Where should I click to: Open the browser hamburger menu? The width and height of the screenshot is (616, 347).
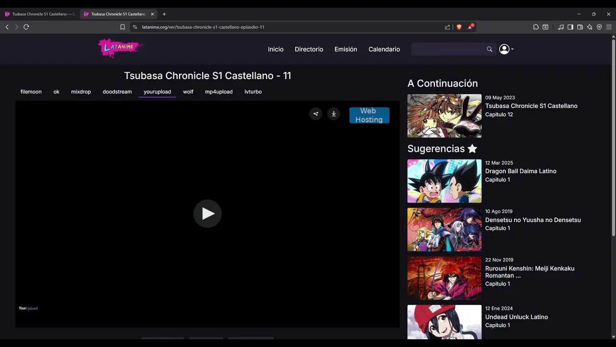(609, 27)
